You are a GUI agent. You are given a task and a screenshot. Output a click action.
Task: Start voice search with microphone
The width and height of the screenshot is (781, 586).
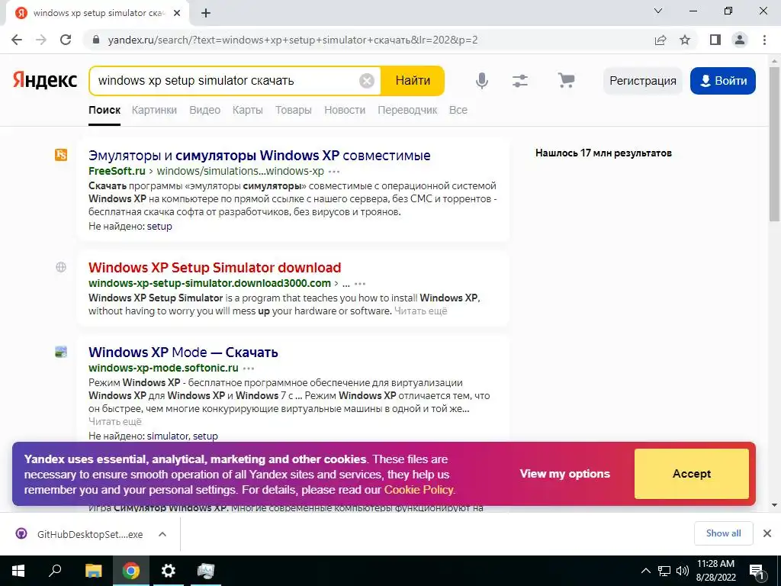click(x=482, y=81)
